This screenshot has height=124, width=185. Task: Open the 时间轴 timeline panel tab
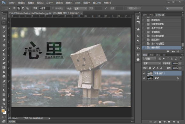click(x=12, y=122)
